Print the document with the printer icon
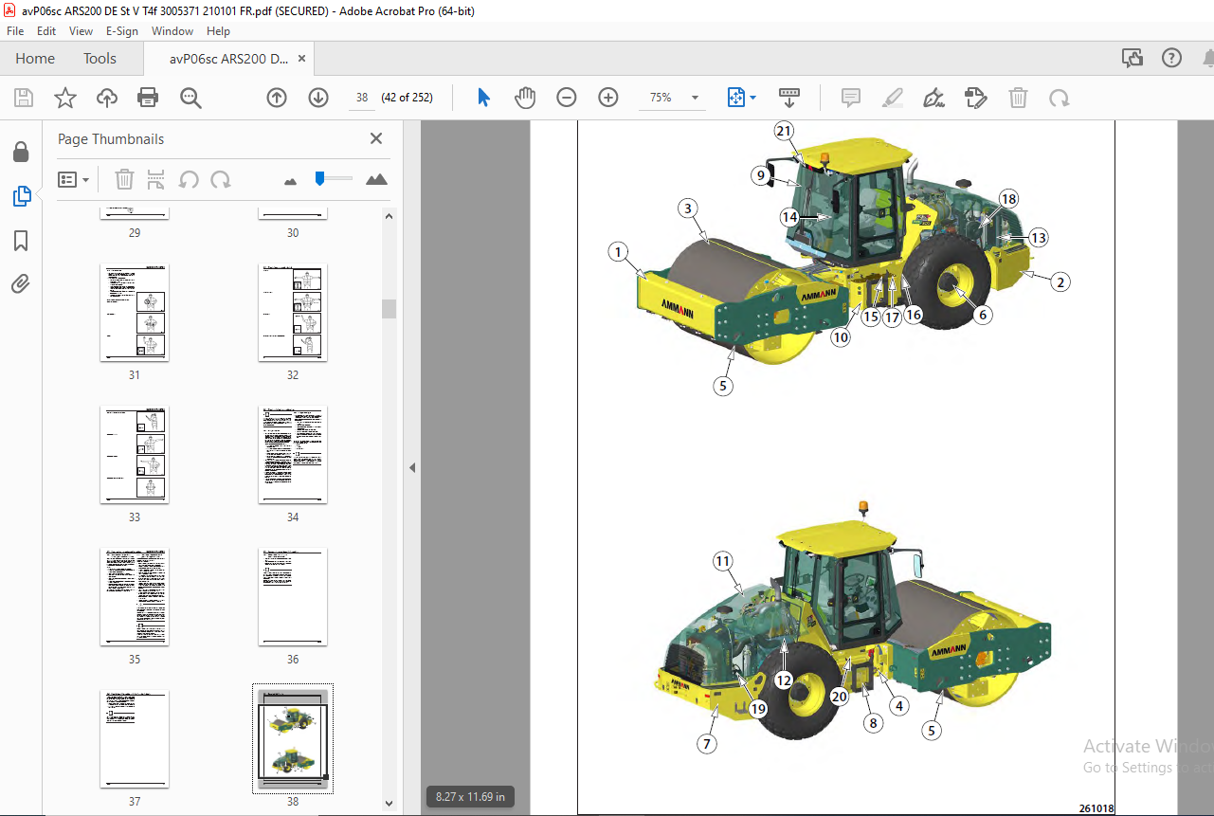1214x816 pixels. [x=148, y=98]
